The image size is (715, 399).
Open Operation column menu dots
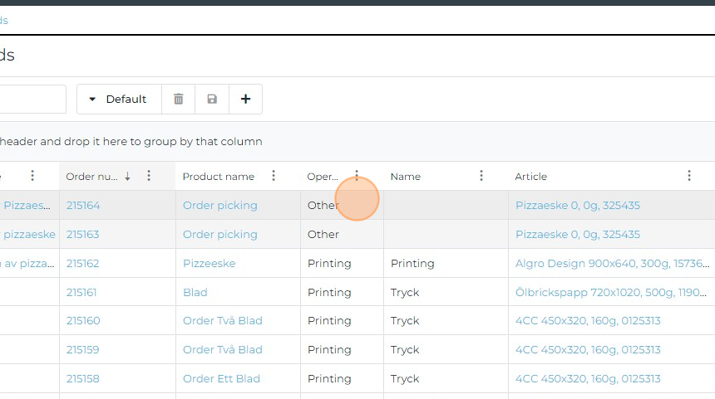point(357,176)
